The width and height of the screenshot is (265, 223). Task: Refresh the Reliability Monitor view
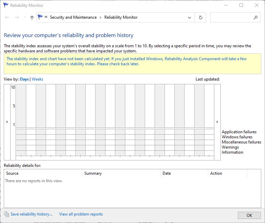click(200, 17)
